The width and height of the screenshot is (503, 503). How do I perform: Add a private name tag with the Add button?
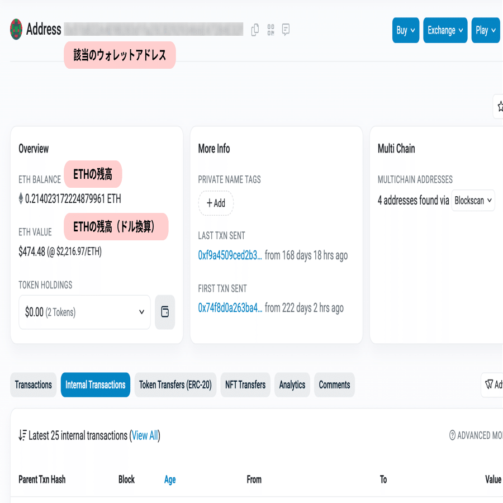point(215,203)
